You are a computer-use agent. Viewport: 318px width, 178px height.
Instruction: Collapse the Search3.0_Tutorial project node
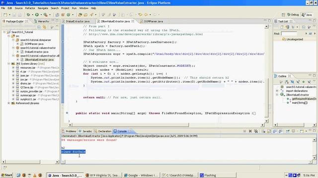[x=4, y=32]
